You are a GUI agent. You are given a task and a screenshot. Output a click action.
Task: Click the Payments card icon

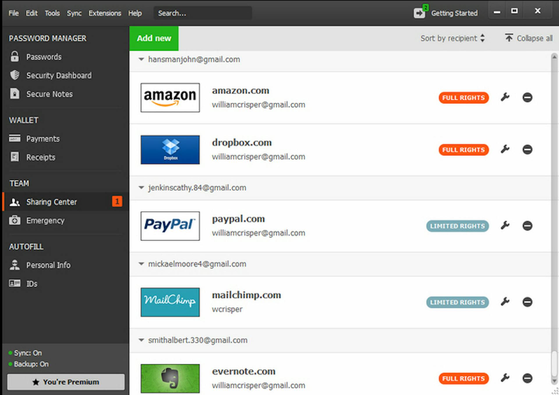tap(15, 138)
